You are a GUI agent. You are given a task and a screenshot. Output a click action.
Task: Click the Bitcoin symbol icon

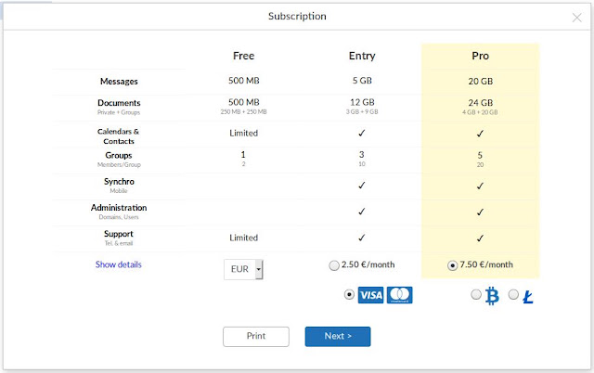coord(492,296)
